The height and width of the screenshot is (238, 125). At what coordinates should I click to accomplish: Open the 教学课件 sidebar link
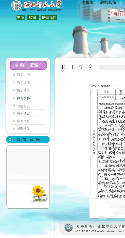click(x=23, y=82)
